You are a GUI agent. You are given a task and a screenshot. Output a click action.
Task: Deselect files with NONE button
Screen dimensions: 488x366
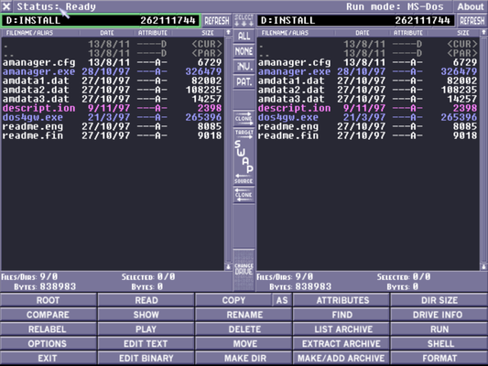tap(244, 51)
